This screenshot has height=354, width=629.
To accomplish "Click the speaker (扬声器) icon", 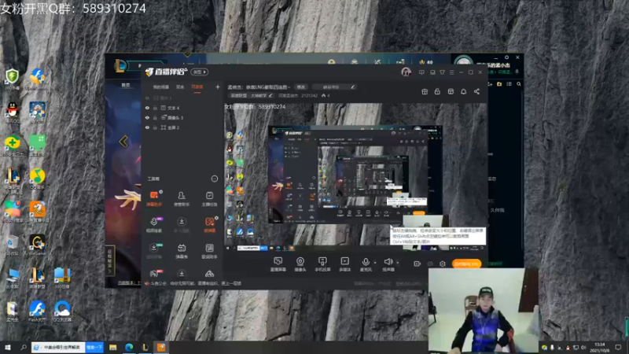I will click(388, 264).
